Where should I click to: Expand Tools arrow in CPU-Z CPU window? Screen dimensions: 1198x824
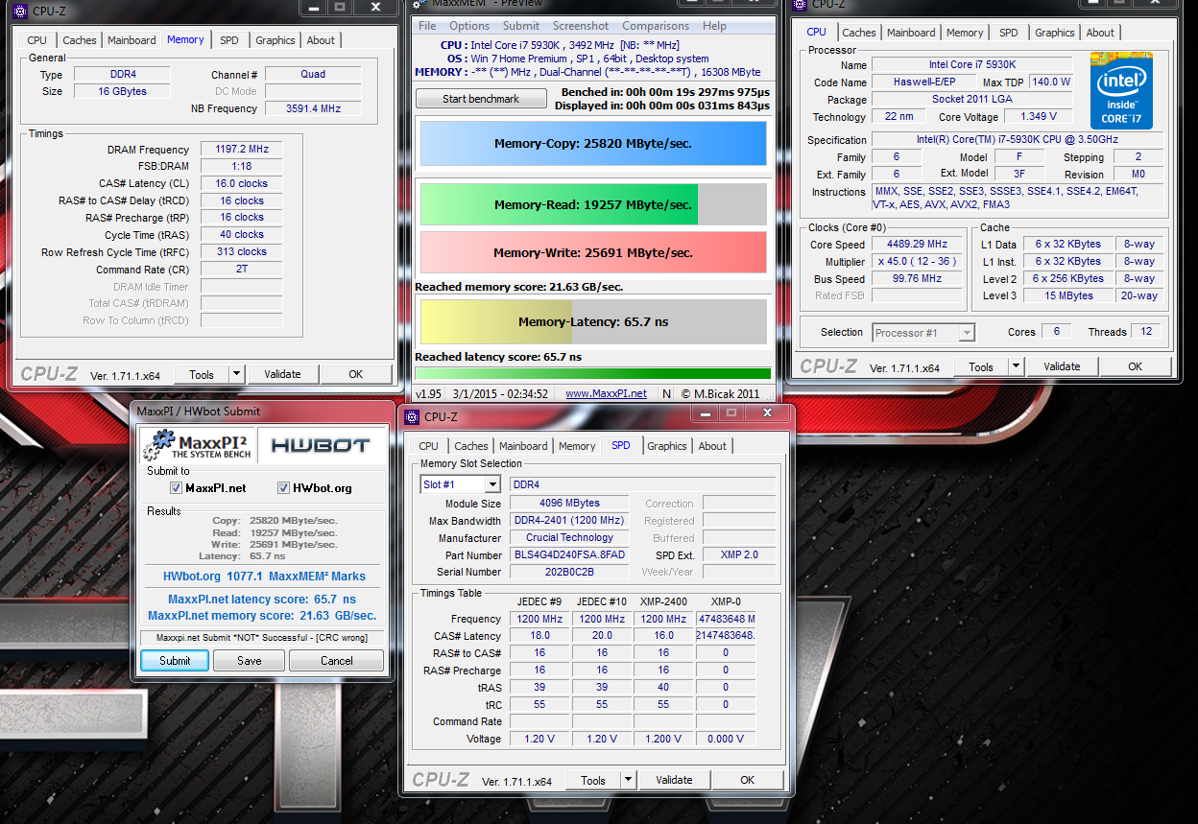(x=1016, y=367)
